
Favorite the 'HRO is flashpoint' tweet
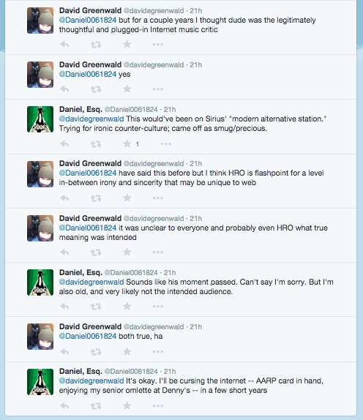point(127,198)
